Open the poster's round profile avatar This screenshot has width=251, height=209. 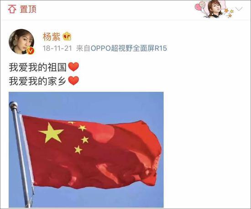[21, 42]
